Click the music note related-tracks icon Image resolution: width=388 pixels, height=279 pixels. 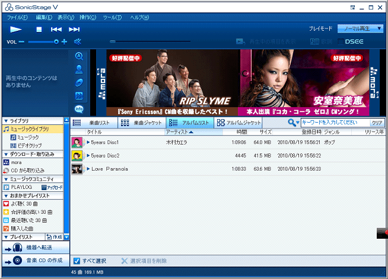pyautogui.click(x=79, y=95)
